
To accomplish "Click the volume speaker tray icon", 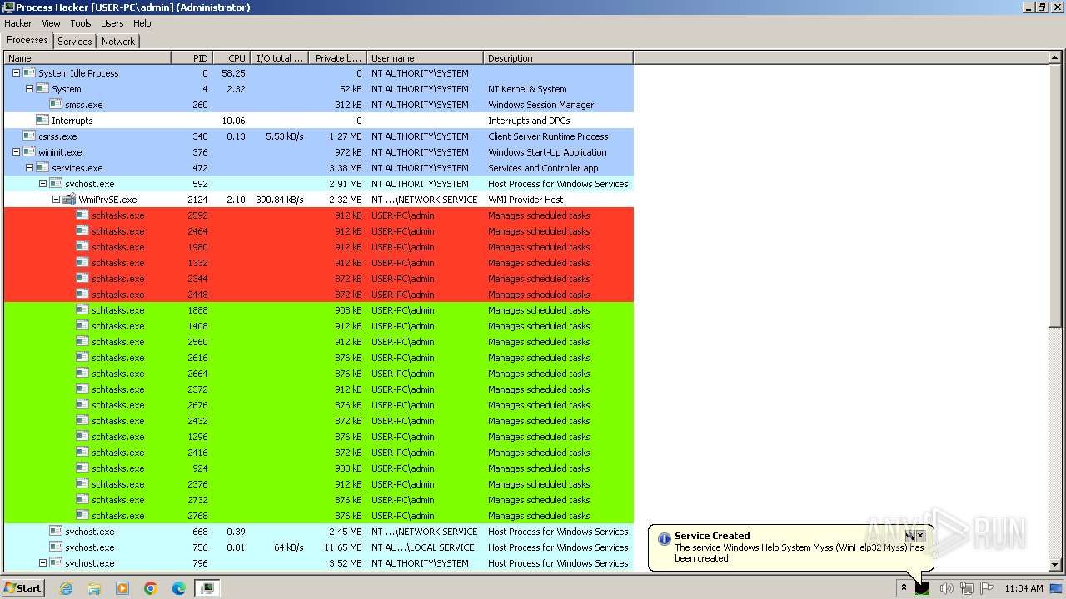I will tap(946, 588).
